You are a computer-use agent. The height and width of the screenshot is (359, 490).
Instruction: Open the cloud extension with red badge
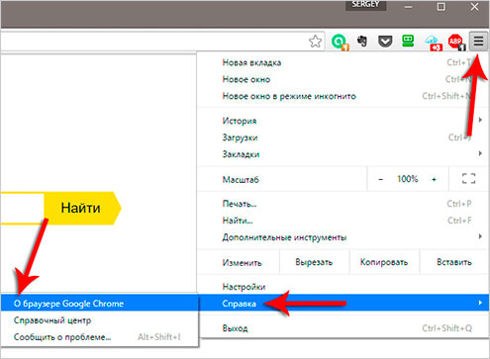433,43
